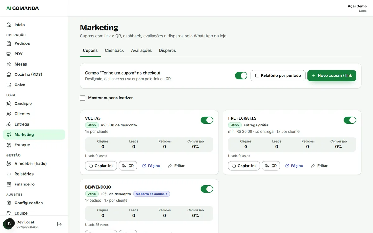Switch to the Avaliações tab

click(x=141, y=50)
